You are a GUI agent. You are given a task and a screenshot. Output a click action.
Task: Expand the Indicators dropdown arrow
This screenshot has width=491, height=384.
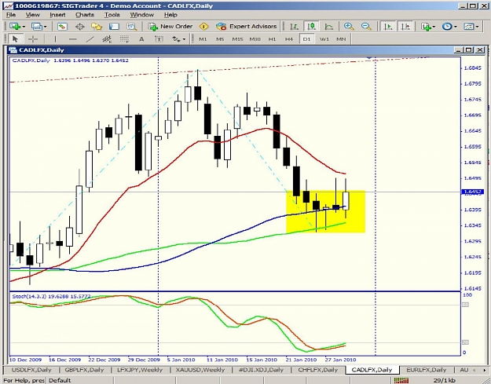pyautogui.click(x=434, y=27)
